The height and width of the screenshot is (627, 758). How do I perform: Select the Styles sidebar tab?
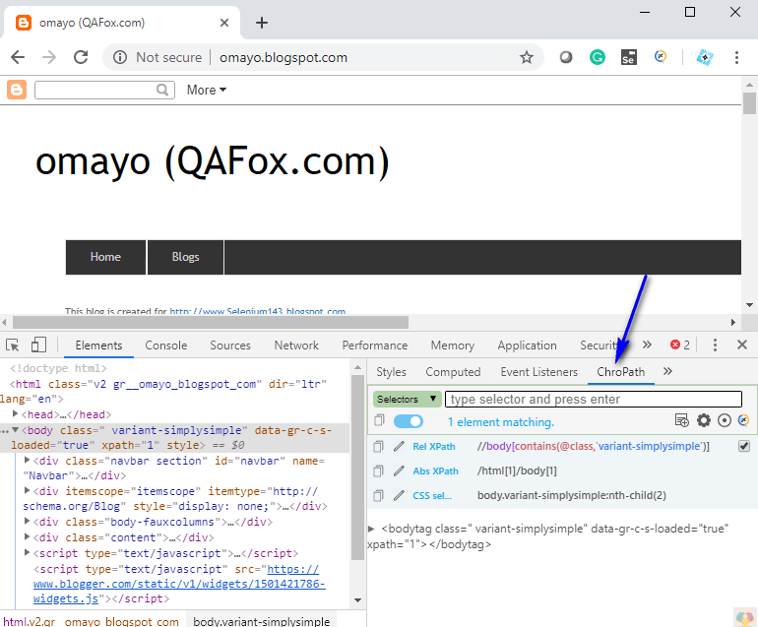point(391,372)
